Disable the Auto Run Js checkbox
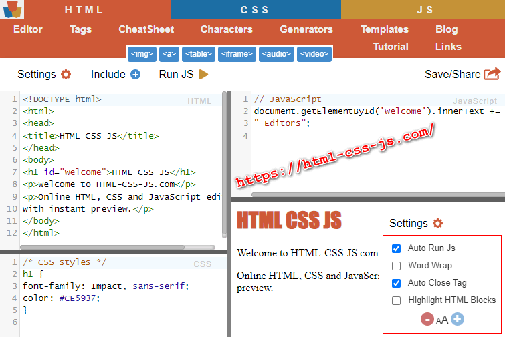 [396, 248]
